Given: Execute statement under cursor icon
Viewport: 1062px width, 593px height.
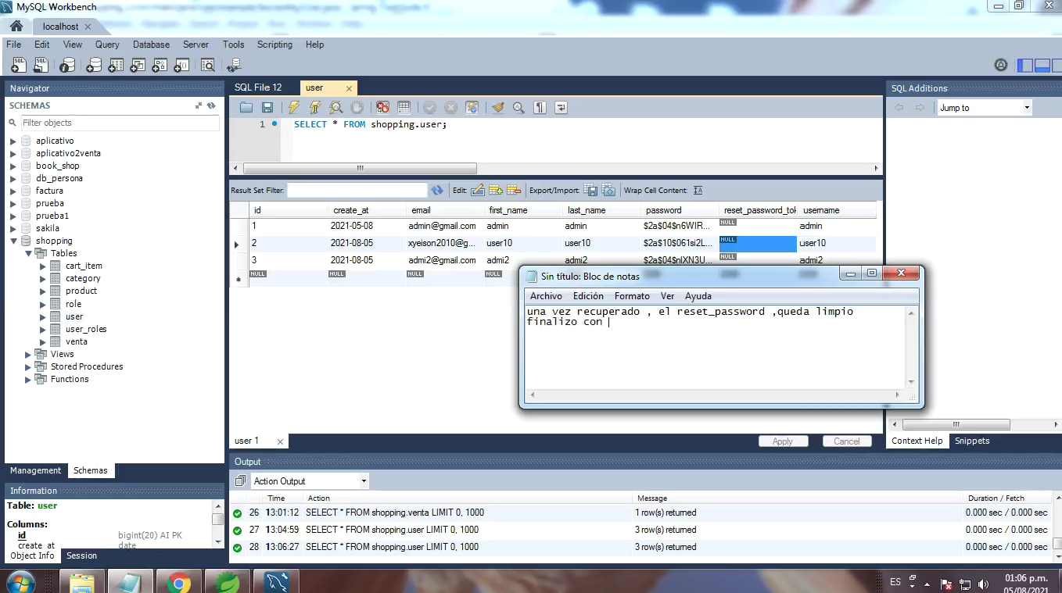Looking at the screenshot, I should [x=315, y=108].
